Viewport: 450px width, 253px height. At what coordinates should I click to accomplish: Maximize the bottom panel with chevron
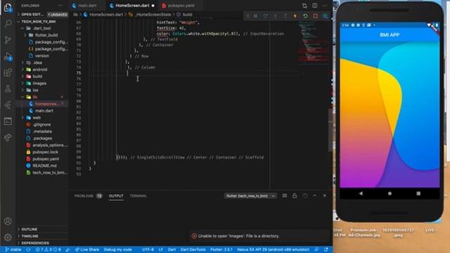pyautogui.click(x=314, y=195)
